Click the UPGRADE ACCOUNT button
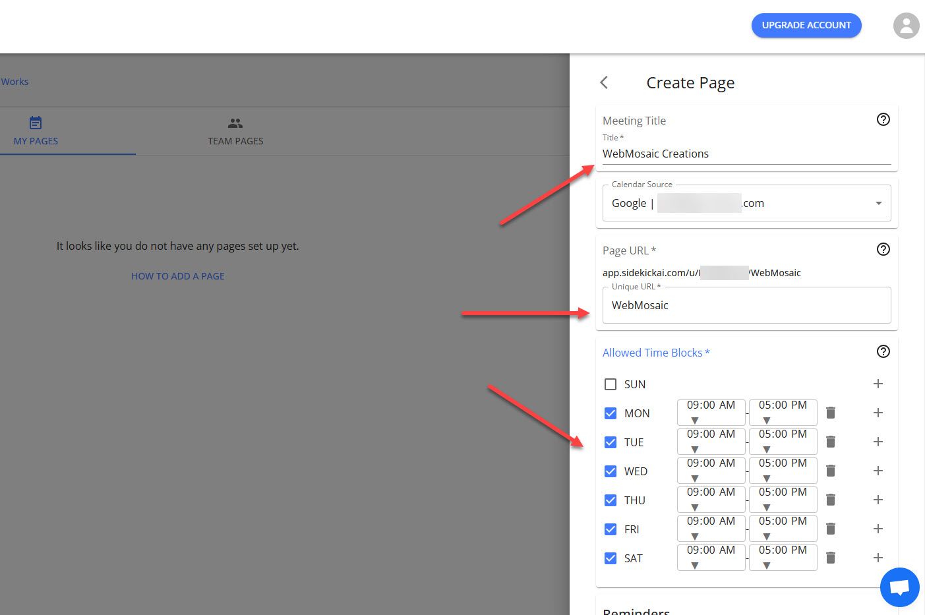The image size is (925, 615). [x=806, y=25]
